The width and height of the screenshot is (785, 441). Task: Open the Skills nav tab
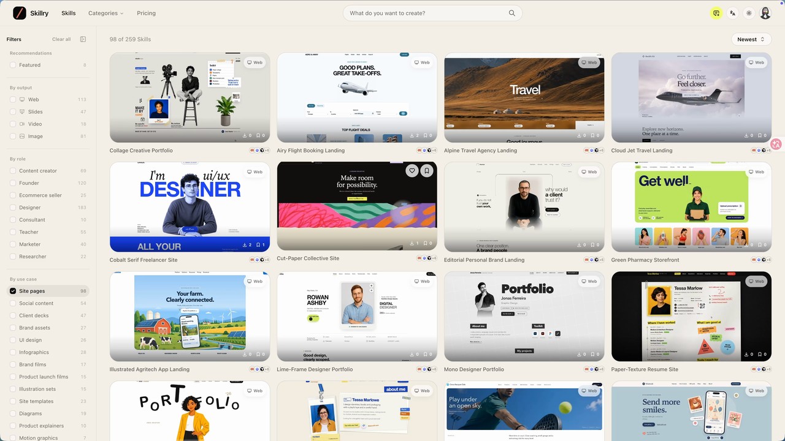pos(69,13)
